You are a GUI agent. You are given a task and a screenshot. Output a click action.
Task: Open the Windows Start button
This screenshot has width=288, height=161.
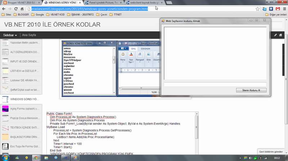pos(5,158)
